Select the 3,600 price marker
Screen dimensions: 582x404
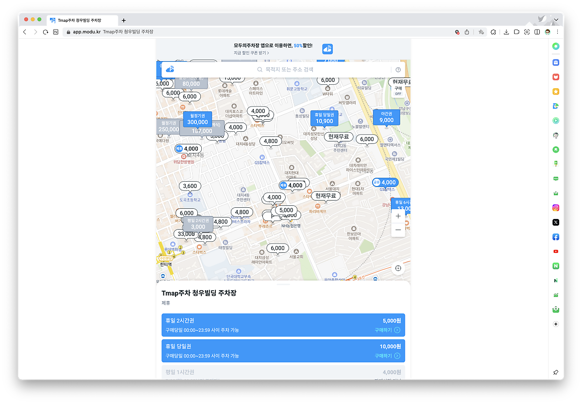coord(190,186)
